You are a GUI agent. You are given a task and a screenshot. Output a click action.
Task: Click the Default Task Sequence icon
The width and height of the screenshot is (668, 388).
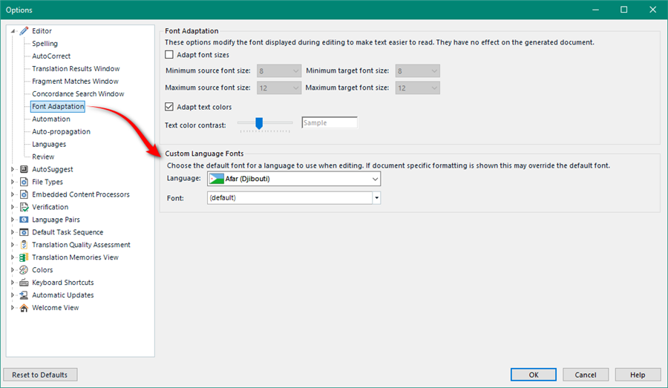pos(24,232)
